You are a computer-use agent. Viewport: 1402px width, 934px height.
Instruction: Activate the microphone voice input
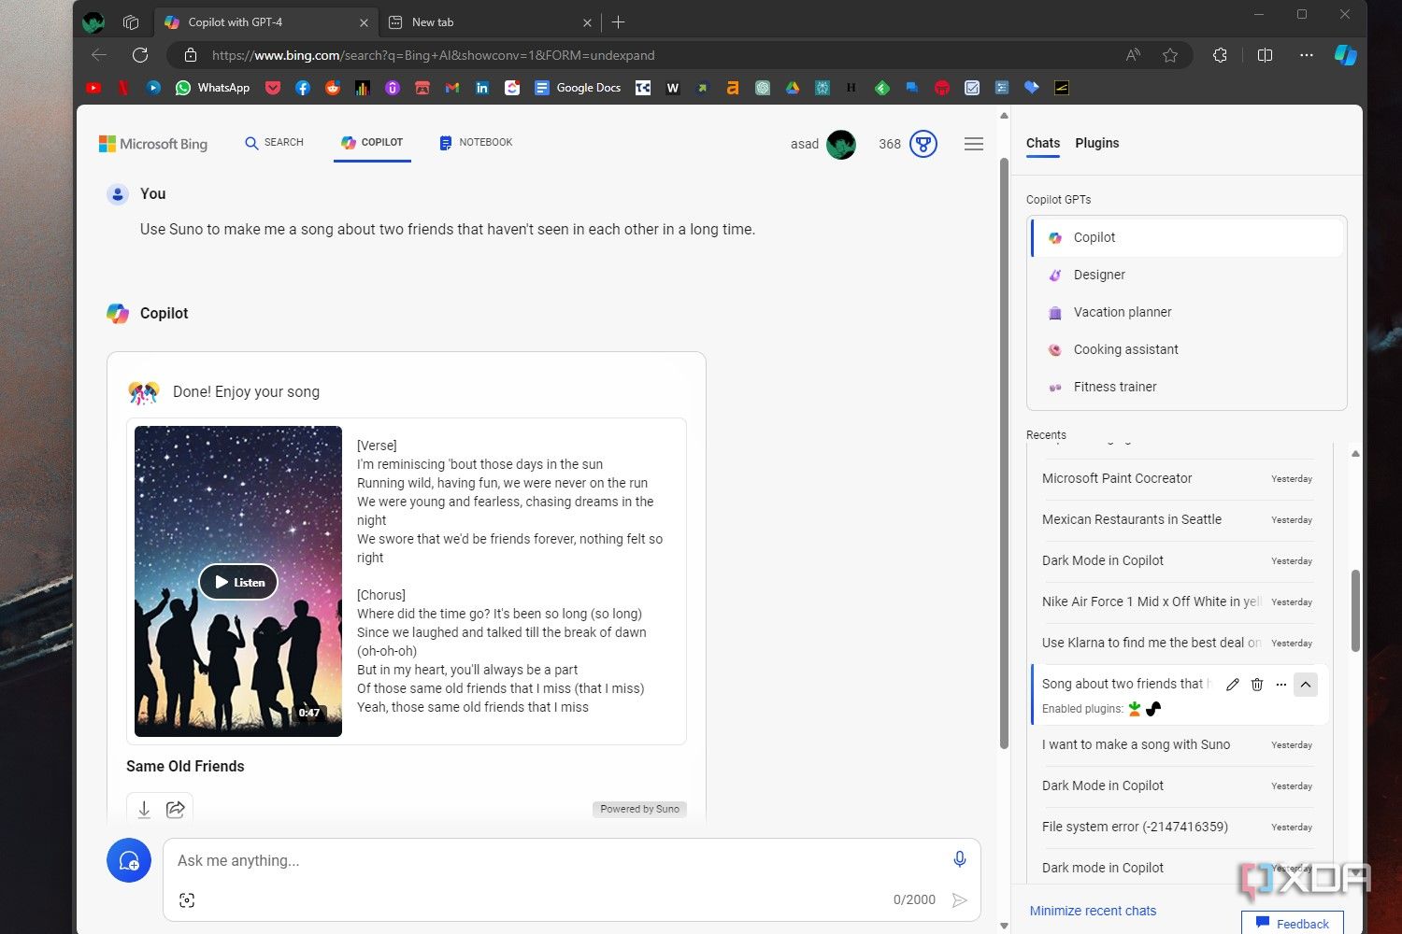point(959,859)
